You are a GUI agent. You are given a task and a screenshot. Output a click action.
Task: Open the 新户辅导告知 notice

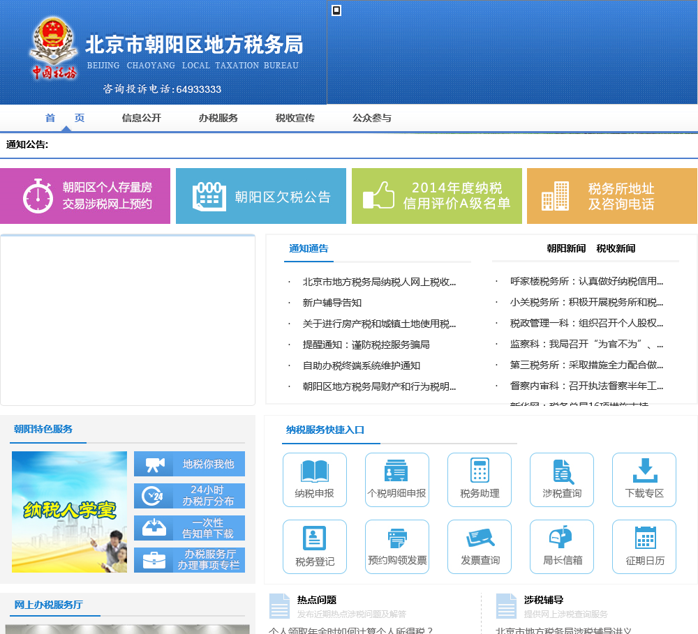tap(332, 303)
